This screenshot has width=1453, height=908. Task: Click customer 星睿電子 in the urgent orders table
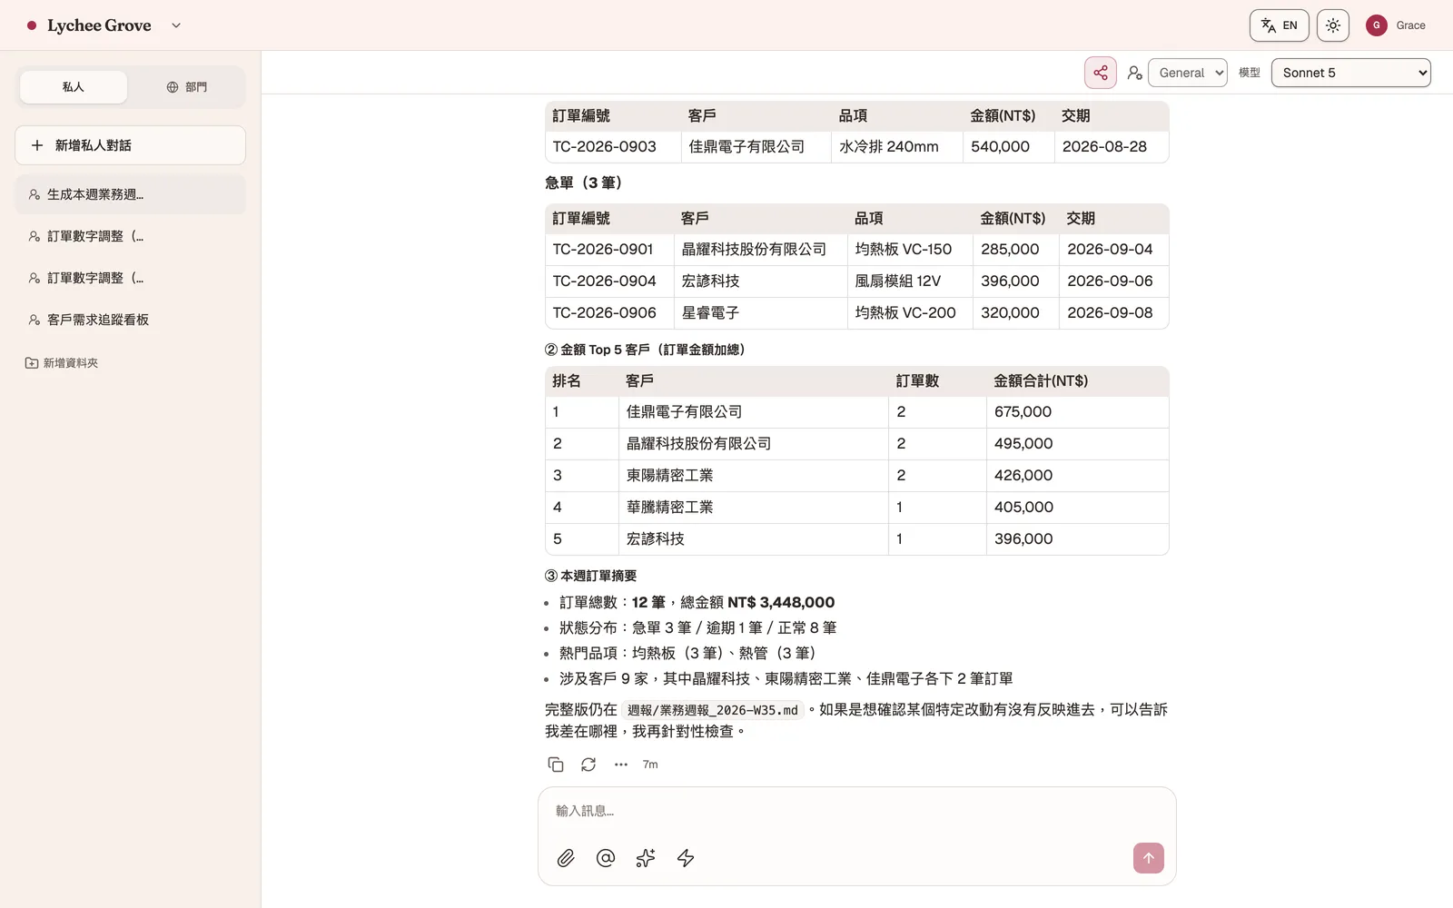710,312
